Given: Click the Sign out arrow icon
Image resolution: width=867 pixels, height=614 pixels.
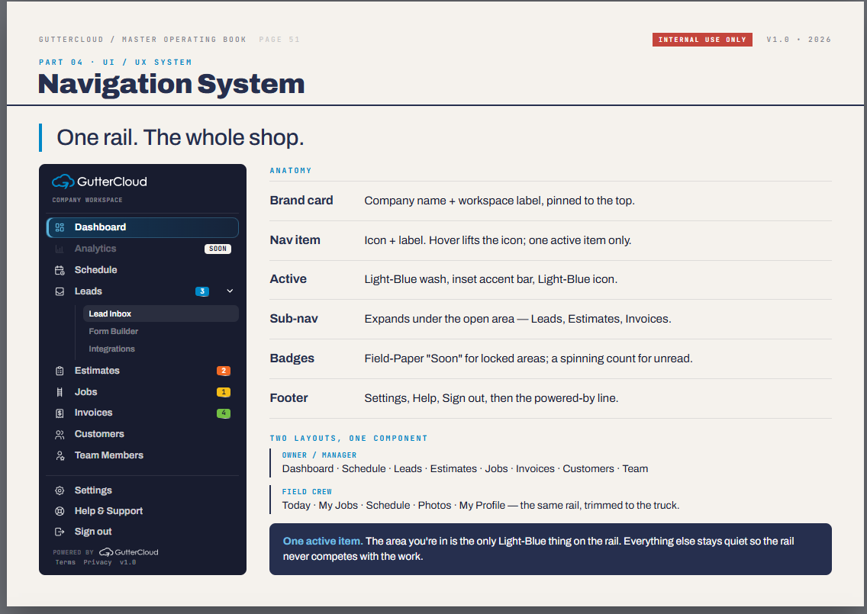Looking at the screenshot, I should tap(60, 532).
